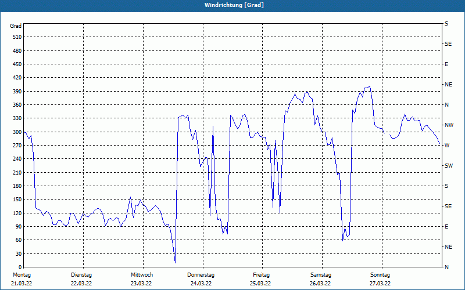Click the date 21.03.22
Screen dimensions: 465x290
click(22, 284)
